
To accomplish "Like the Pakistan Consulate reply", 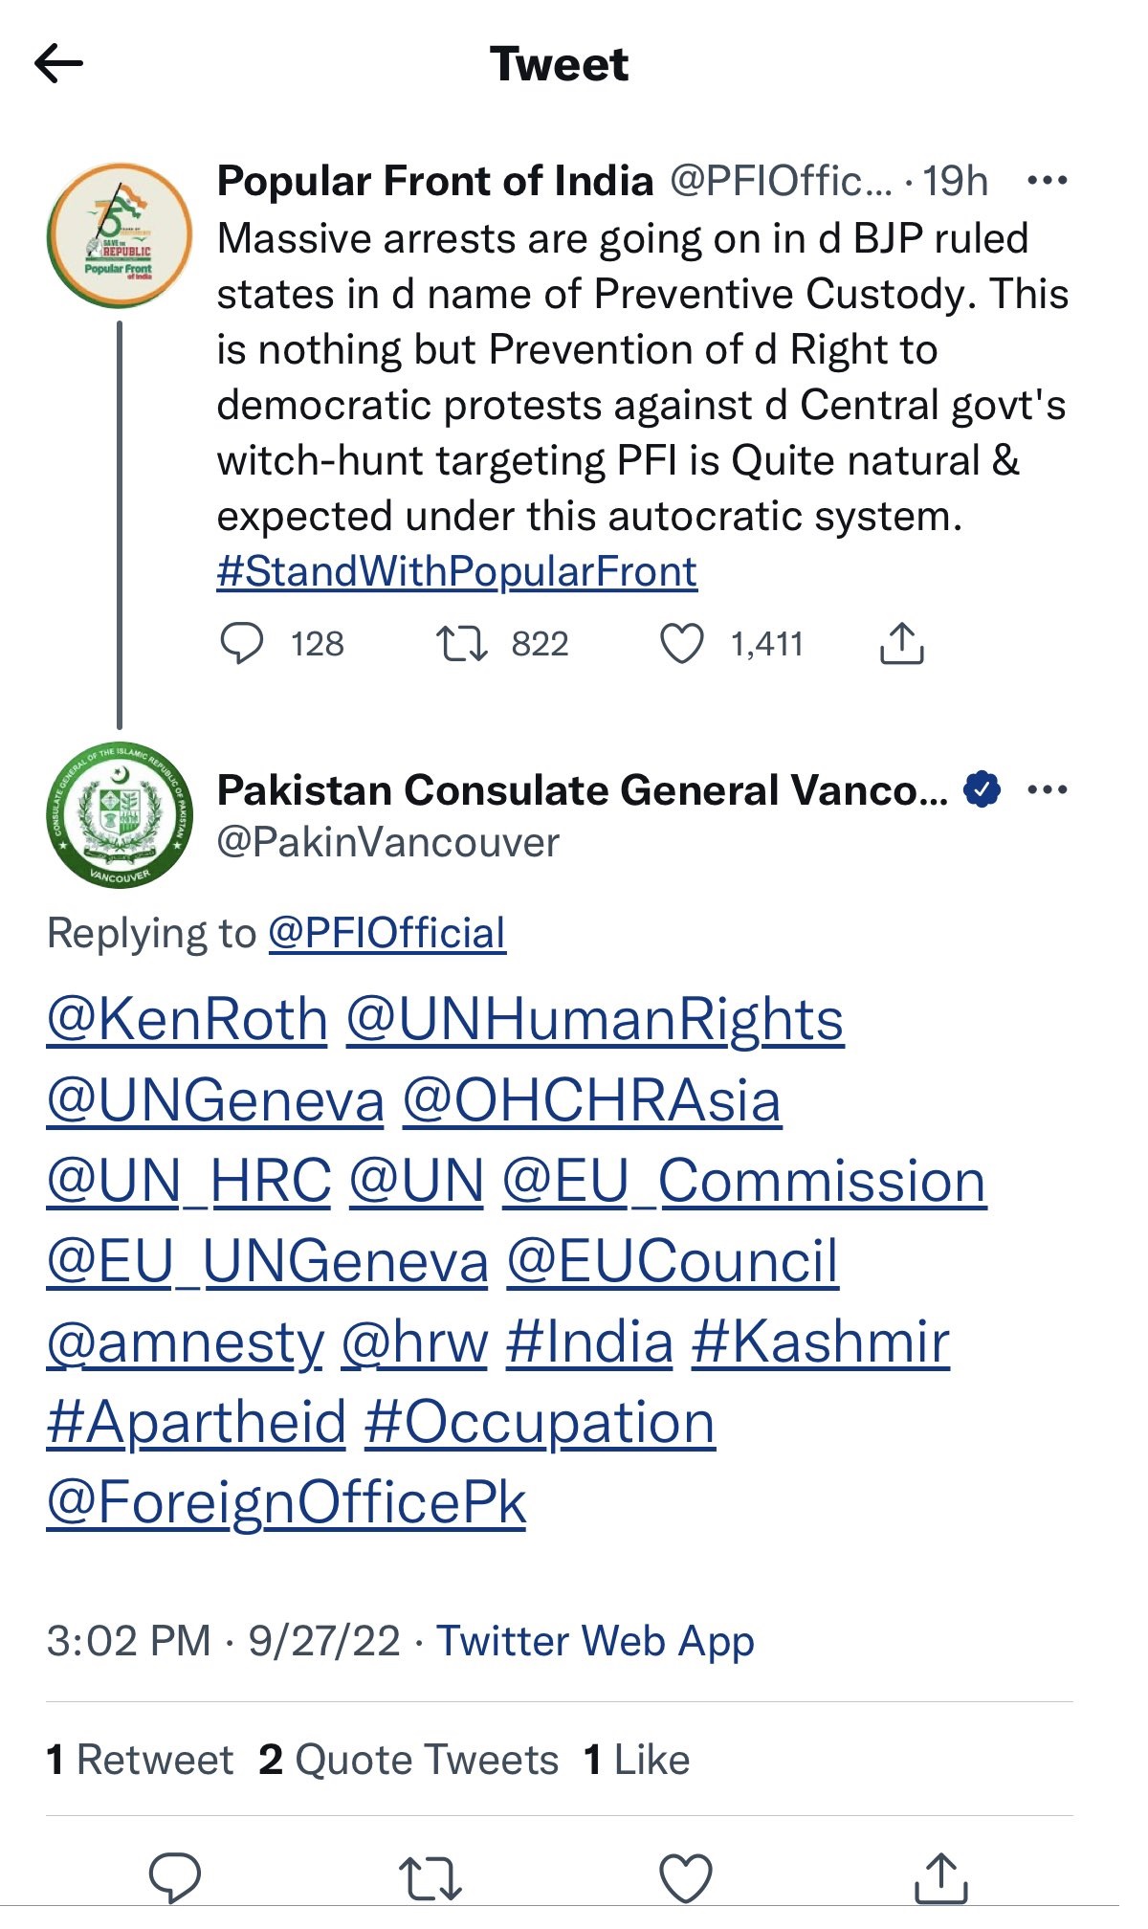I will click(686, 1878).
